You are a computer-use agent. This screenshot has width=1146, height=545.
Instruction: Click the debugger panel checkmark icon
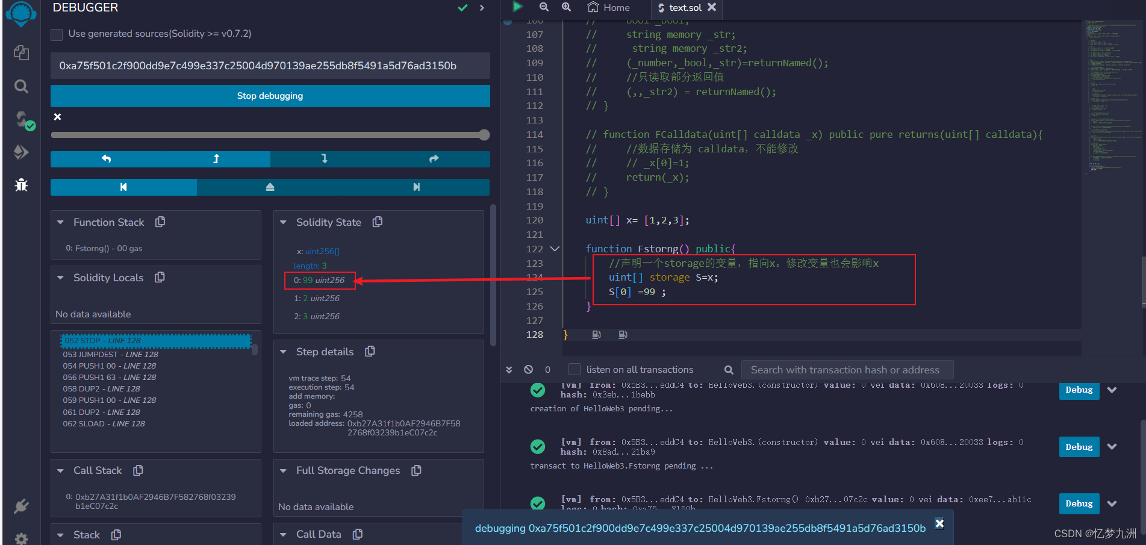point(462,8)
